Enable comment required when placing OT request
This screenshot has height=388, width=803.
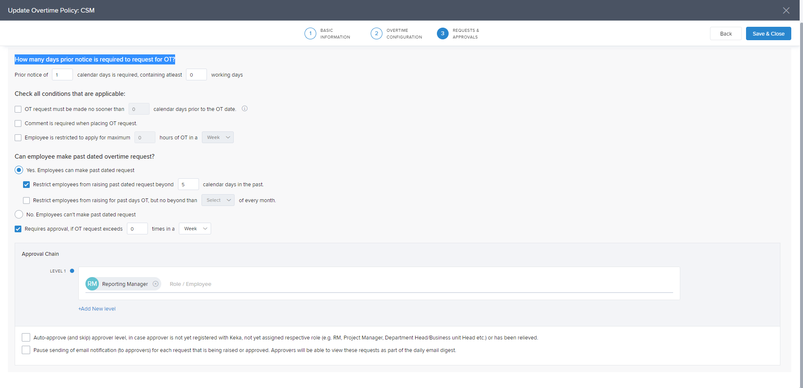point(18,123)
